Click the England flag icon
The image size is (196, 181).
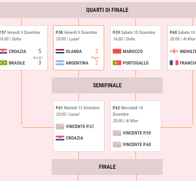coord(174,51)
